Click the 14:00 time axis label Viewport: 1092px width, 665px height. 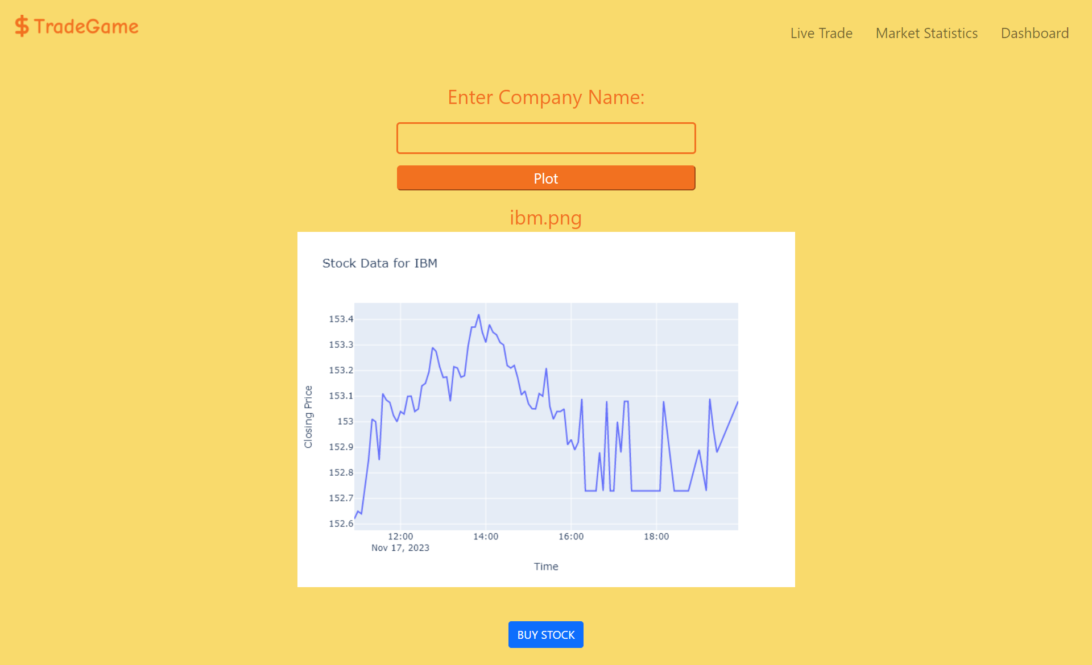485,537
